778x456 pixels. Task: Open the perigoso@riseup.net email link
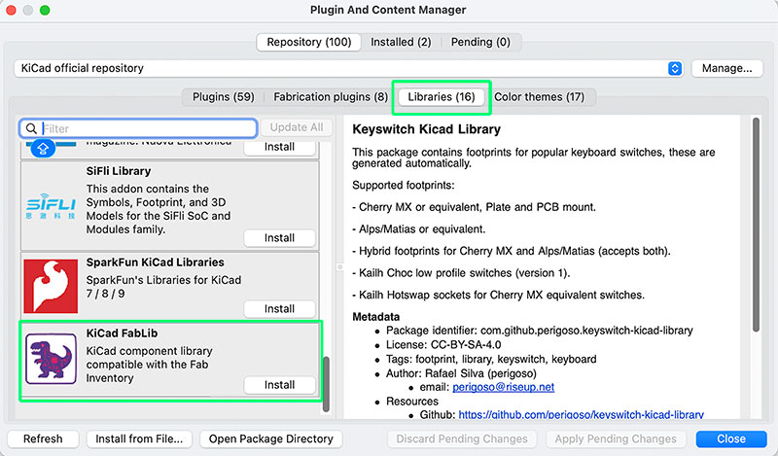(x=503, y=387)
